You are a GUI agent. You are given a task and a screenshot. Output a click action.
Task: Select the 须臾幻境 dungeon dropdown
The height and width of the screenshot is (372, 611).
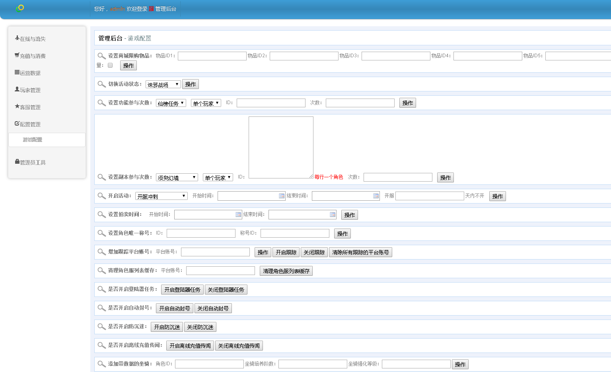tap(177, 177)
